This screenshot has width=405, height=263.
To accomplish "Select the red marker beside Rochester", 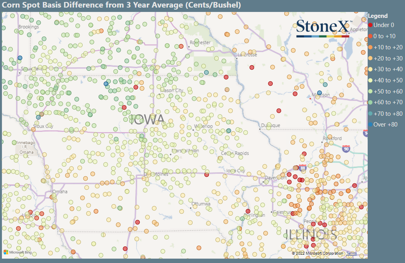I will (181, 46).
